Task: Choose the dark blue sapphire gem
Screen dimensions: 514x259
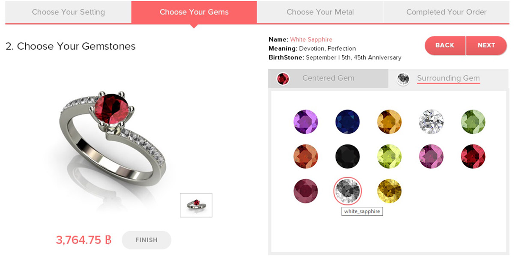Action: (347, 122)
